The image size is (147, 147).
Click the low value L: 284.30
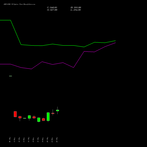(x=76, y=10)
